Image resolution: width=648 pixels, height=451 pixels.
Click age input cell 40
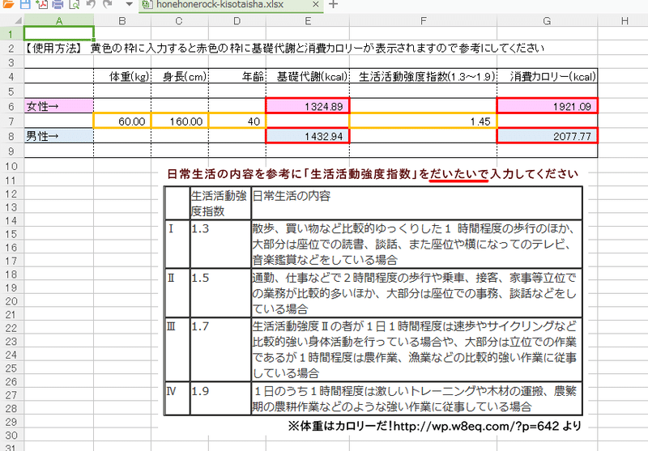point(237,121)
